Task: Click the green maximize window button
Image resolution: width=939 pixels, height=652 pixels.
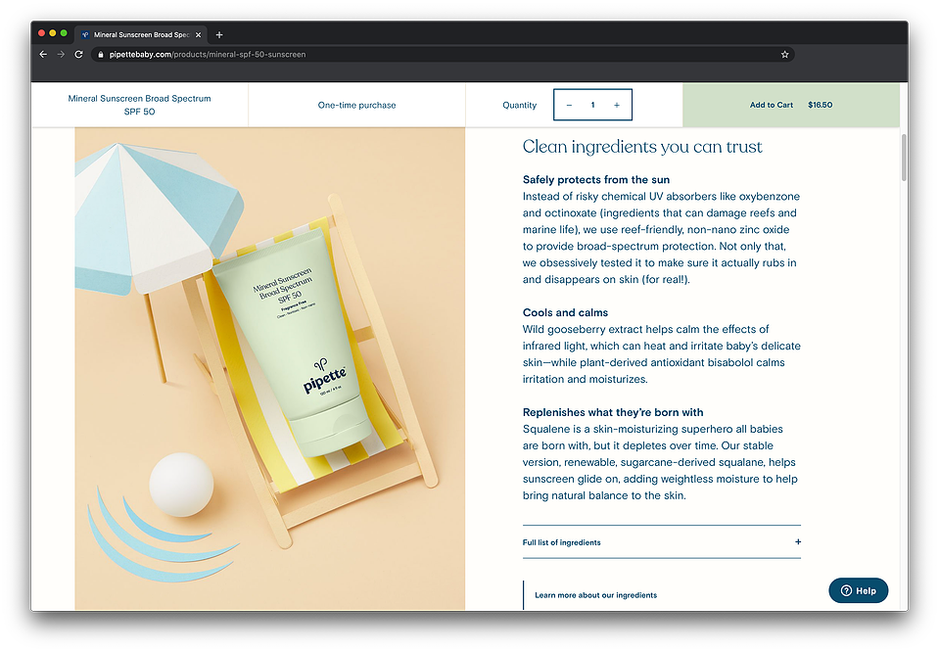Action: (64, 33)
